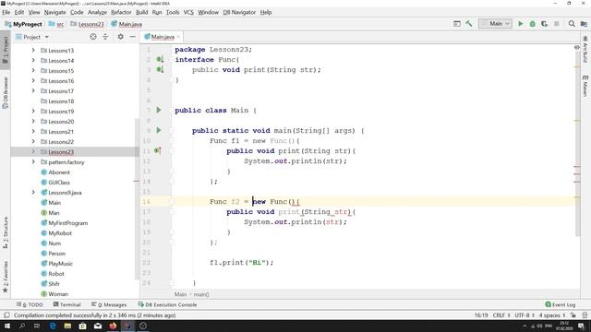The image size is (591, 332).
Task: Expand Lessons16 folder
Action: 33,80
